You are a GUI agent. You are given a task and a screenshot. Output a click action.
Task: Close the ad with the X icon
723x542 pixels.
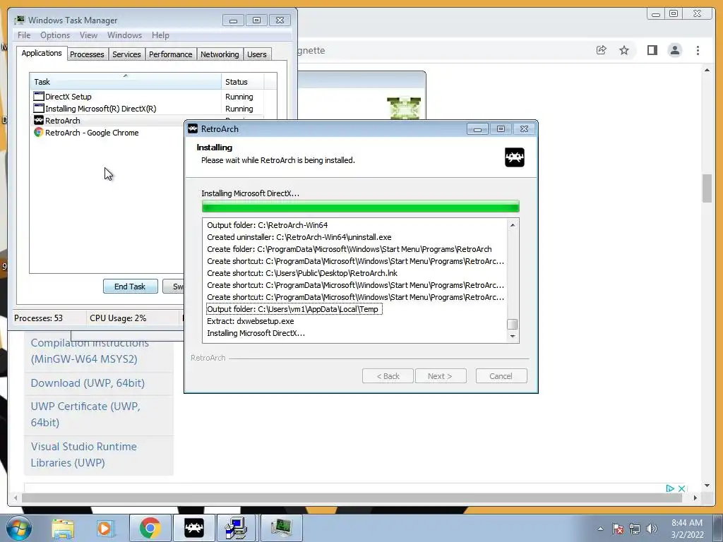tap(681, 488)
